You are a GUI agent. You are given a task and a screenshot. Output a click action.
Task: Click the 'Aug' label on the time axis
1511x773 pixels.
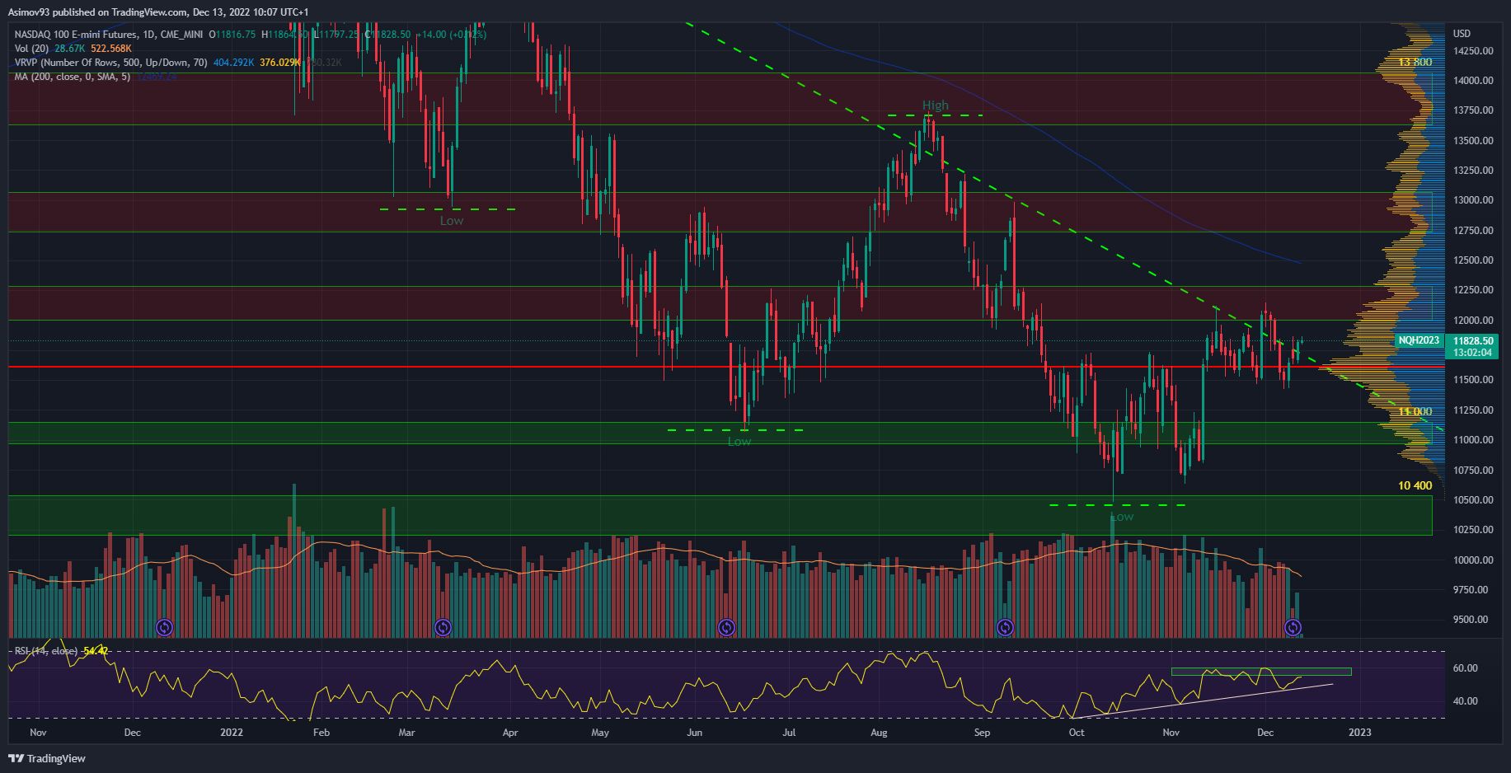pos(879,732)
